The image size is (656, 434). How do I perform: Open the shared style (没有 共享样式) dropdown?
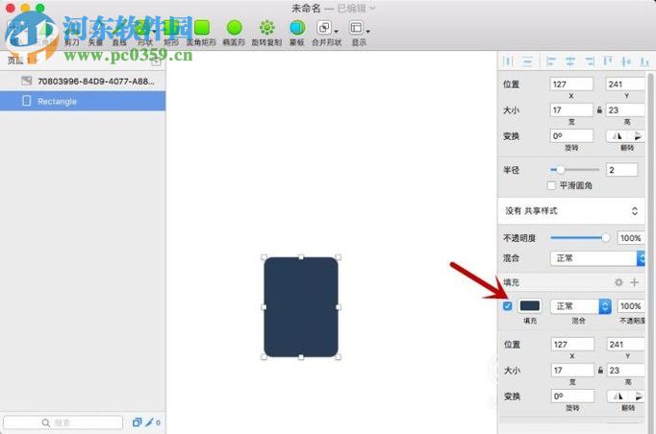571,211
